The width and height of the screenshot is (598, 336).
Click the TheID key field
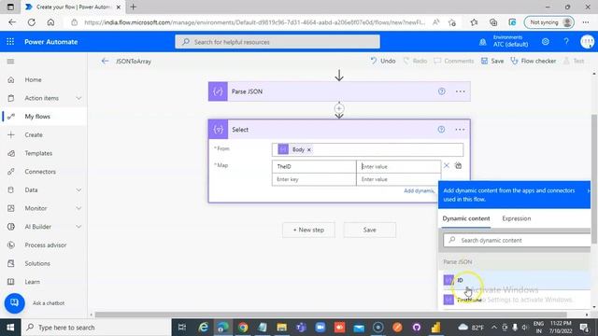(x=314, y=166)
